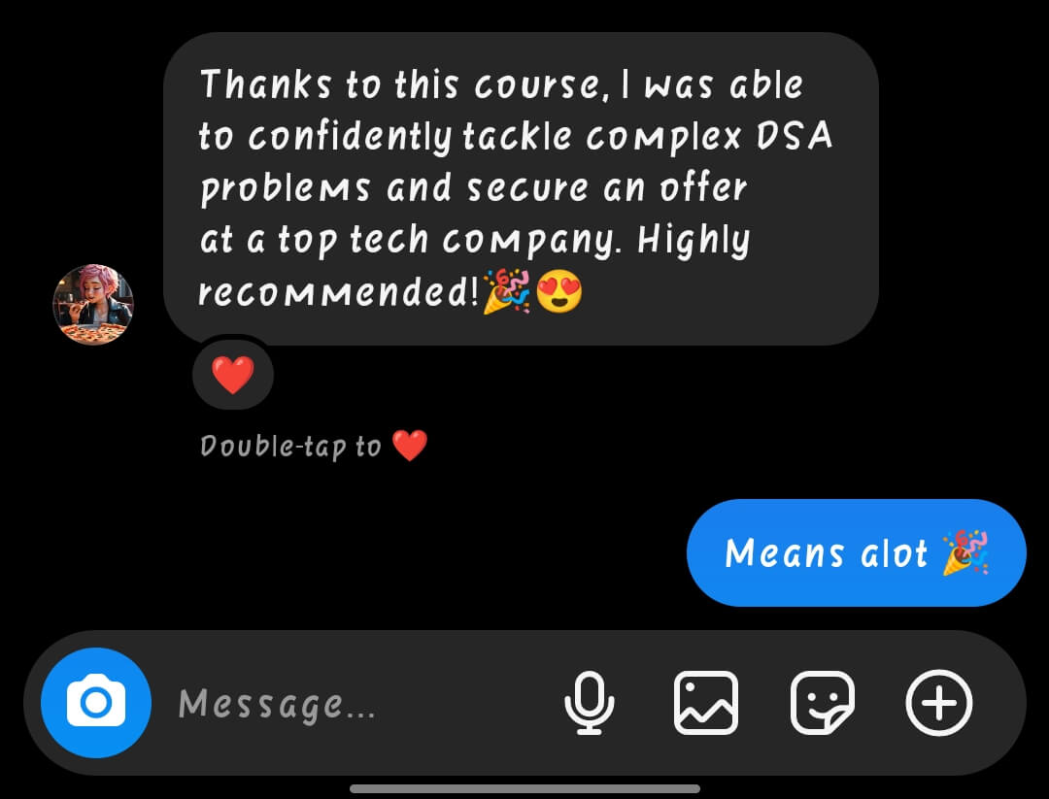The width and height of the screenshot is (1049, 799).
Task: Click the red heart beside Double-tap to
Action: 410,446
